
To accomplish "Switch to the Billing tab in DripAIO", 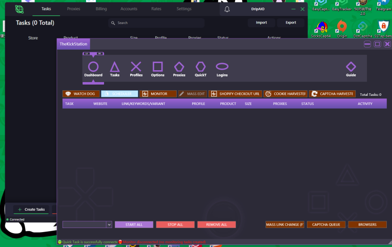I will [101, 9].
